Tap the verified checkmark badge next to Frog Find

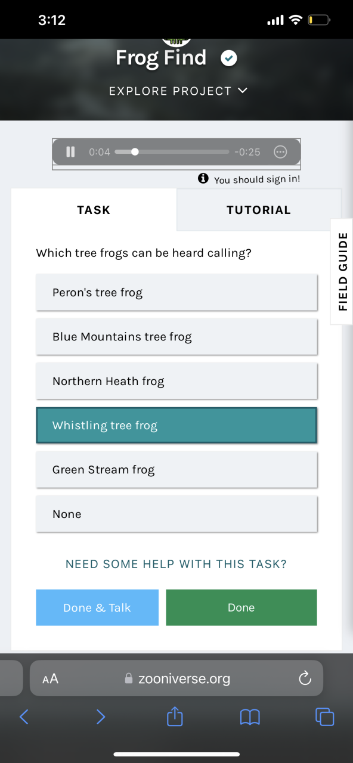(229, 58)
